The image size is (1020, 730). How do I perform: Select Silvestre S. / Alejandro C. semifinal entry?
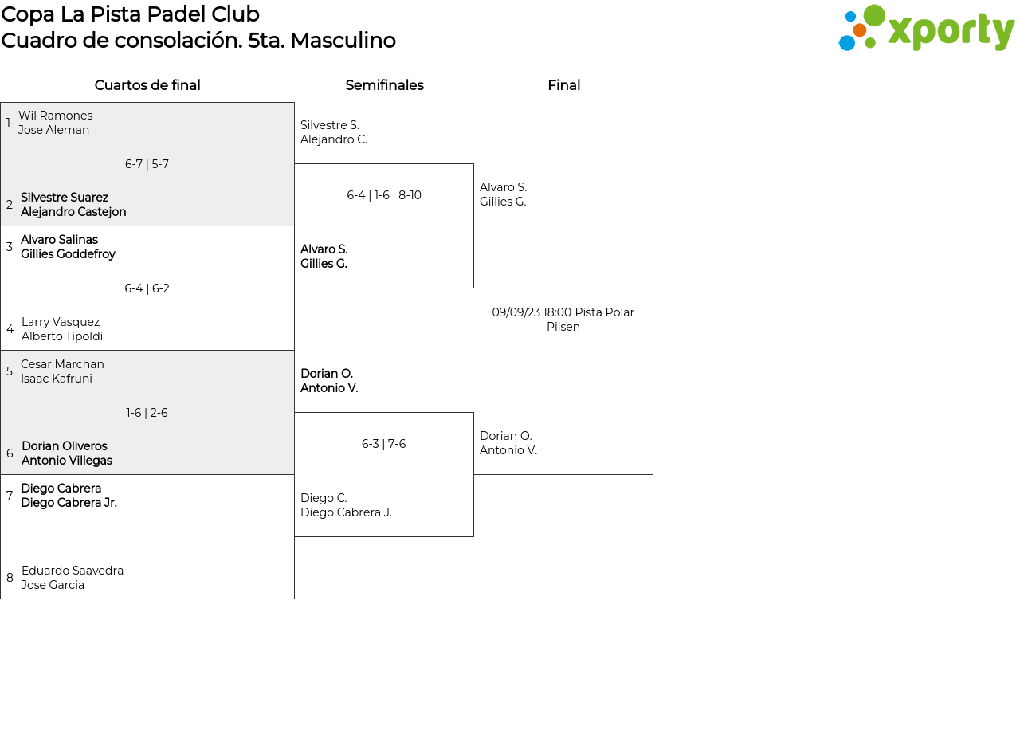[x=334, y=132]
